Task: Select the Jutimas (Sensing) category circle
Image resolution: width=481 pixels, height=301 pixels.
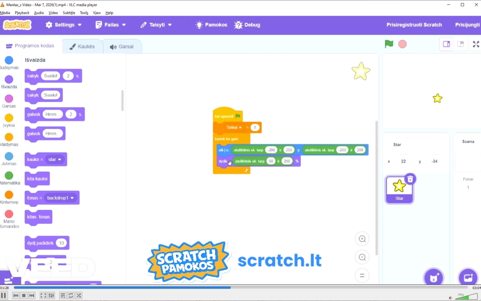Action: [x=9, y=157]
